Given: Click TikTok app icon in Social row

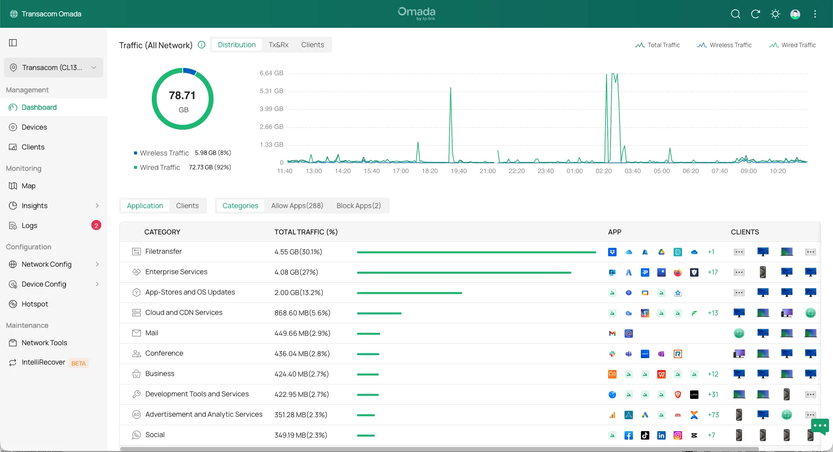Looking at the screenshot, I should click(645, 436).
